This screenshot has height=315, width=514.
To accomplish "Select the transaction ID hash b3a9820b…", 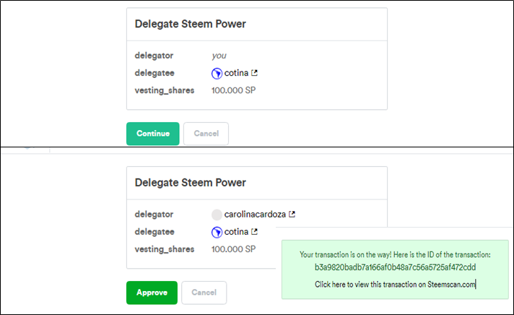I will coord(395,267).
